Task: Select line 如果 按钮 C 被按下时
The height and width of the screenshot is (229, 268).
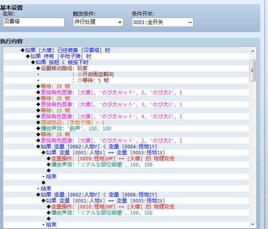Action: 126,62
